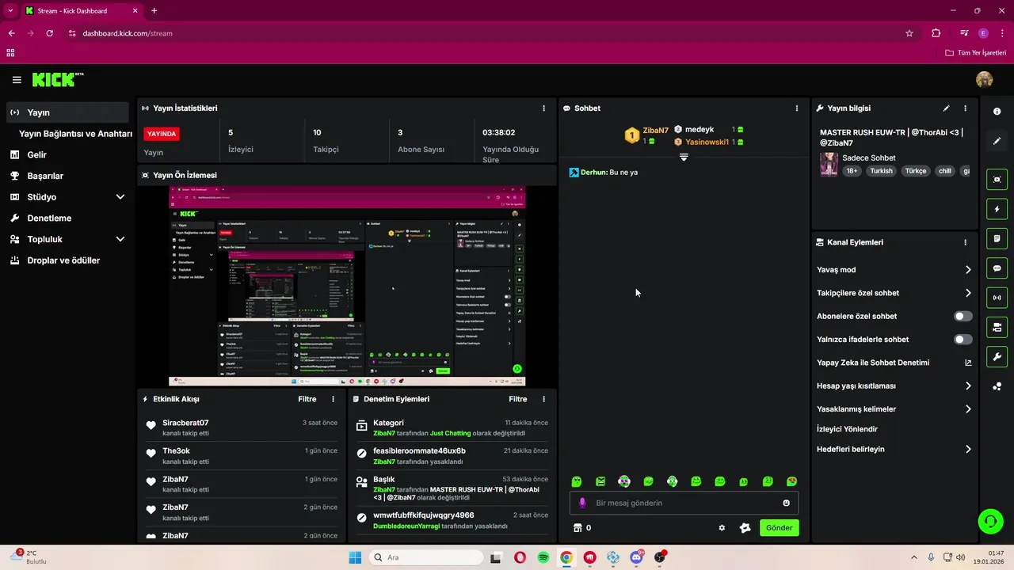Toggle the lightning activity widget icon
The image size is (1014, 570).
(997, 209)
